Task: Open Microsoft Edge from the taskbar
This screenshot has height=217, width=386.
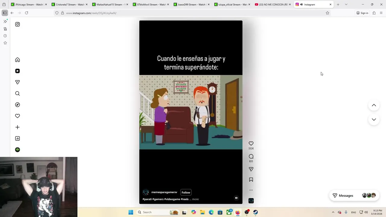Action: (x=211, y=212)
